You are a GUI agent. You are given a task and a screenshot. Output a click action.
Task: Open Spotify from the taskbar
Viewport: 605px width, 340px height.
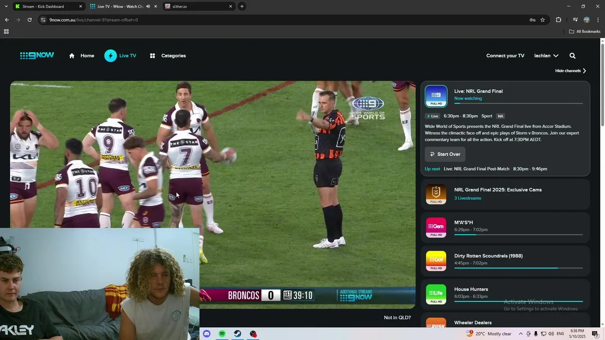pyautogui.click(x=222, y=334)
